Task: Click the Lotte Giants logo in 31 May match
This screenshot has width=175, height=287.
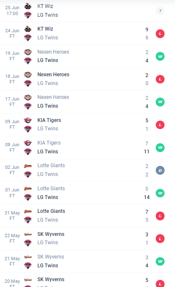Action: coord(28,212)
